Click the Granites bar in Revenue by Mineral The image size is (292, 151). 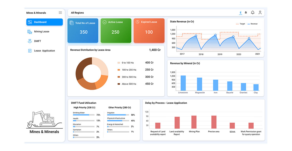(243, 87)
